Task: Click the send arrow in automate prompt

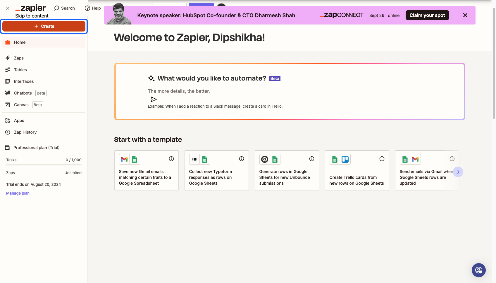Action: click(154, 99)
